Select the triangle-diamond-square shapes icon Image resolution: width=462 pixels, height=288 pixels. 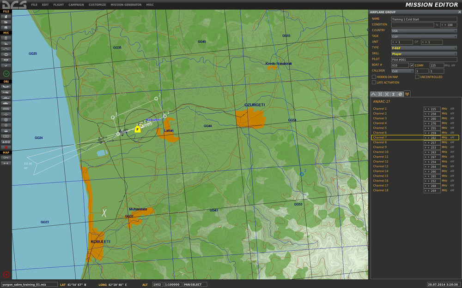click(6, 142)
